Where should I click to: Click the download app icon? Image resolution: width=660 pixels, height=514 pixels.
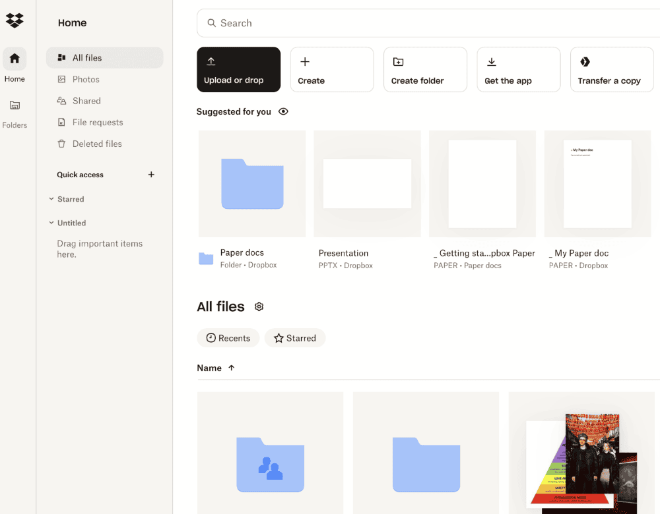491,62
